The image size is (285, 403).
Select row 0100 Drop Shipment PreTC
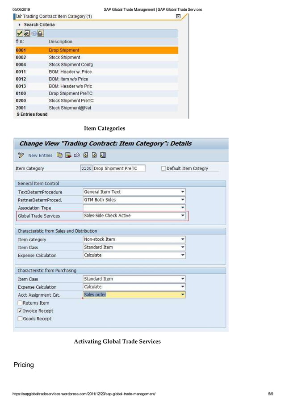pyautogui.click(x=97, y=93)
